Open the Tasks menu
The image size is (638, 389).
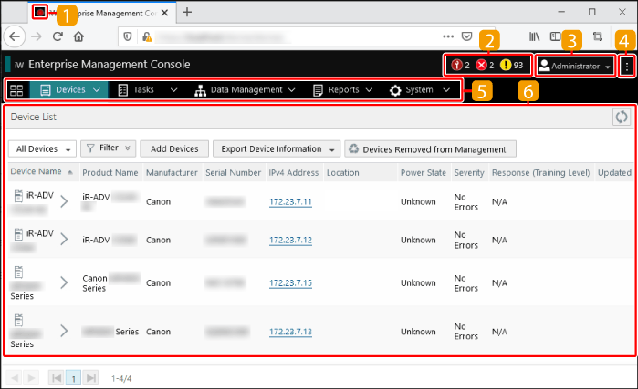click(x=147, y=90)
